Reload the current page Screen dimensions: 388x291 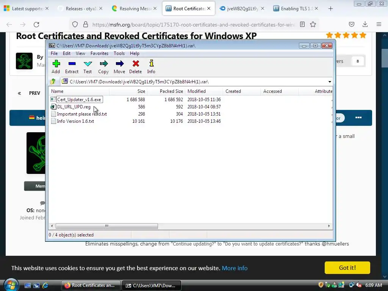pyautogui.click(x=36, y=25)
